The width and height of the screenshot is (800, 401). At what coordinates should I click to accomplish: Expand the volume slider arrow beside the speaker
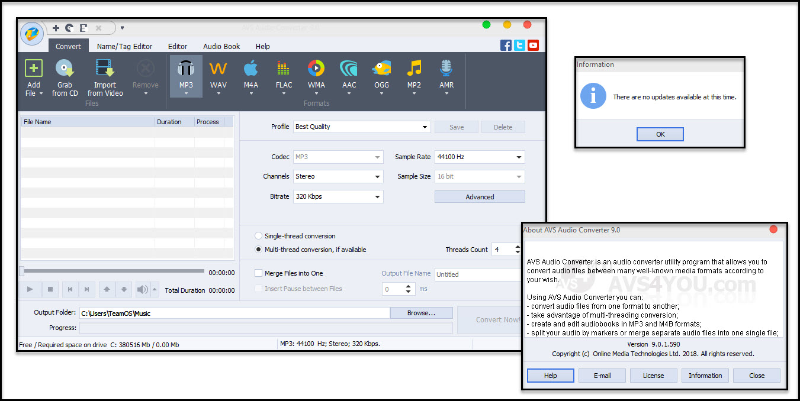pyautogui.click(x=155, y=289)
